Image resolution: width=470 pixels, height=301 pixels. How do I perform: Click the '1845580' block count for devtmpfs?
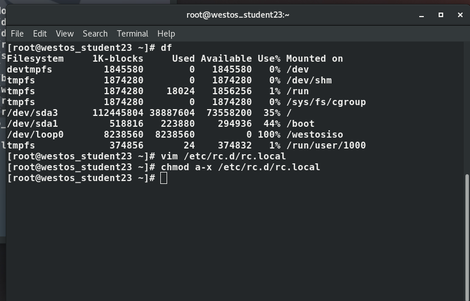click(124, 70)
